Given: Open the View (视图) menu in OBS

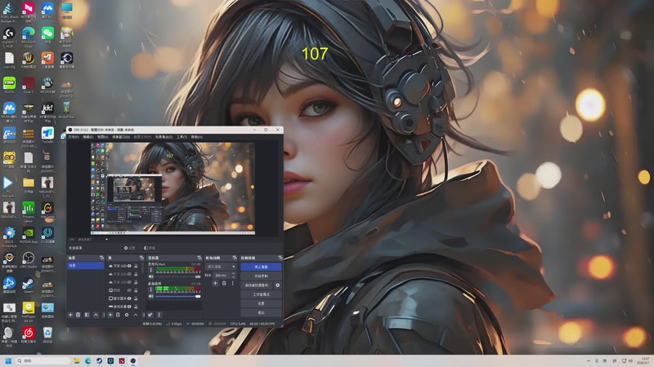Looking at the screenshot, I should [x=103, y=136].
